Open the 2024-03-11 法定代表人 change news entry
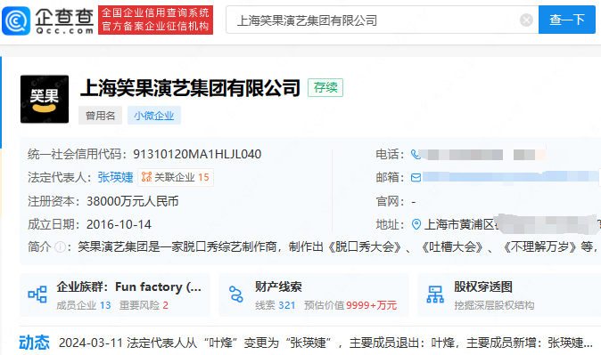The height and width of the screenshot is (355, 601). [325, 343]
